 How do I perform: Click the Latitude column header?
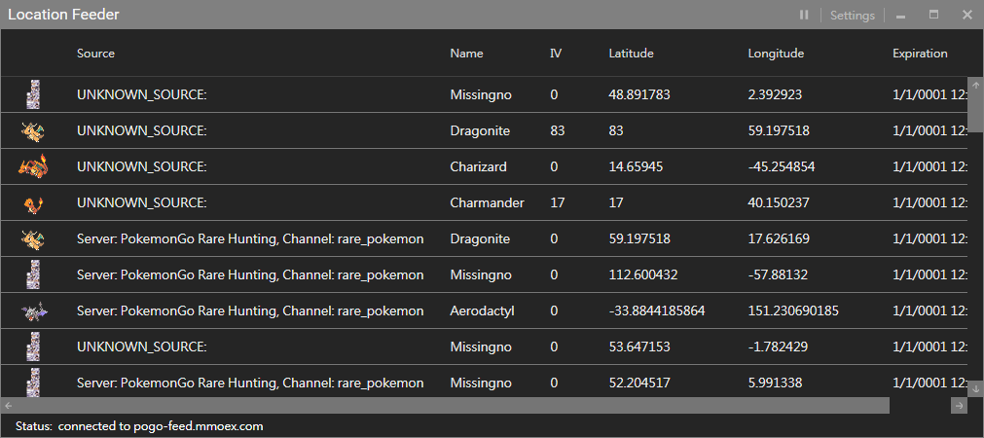coord(631,54)
